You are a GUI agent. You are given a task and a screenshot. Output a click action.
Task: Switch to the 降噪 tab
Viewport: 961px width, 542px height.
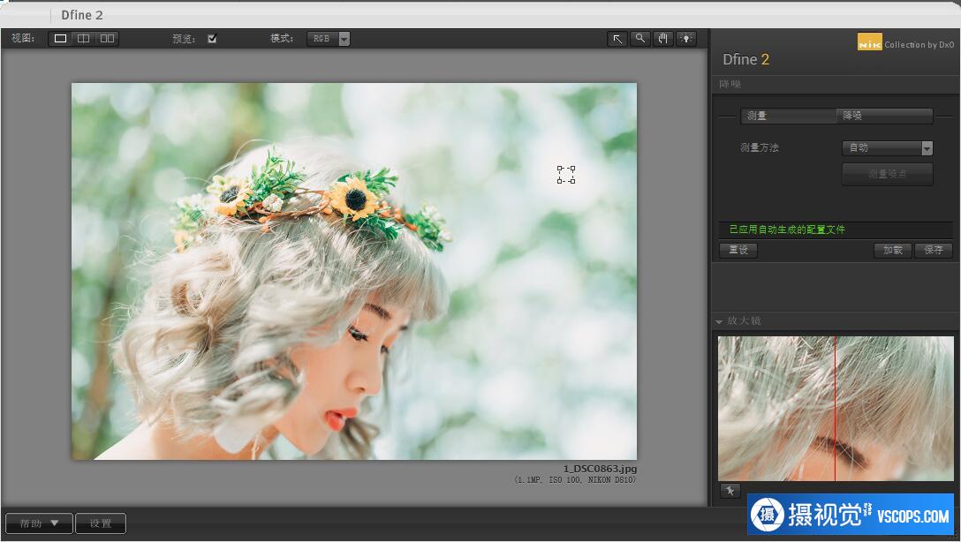(884, 116)
